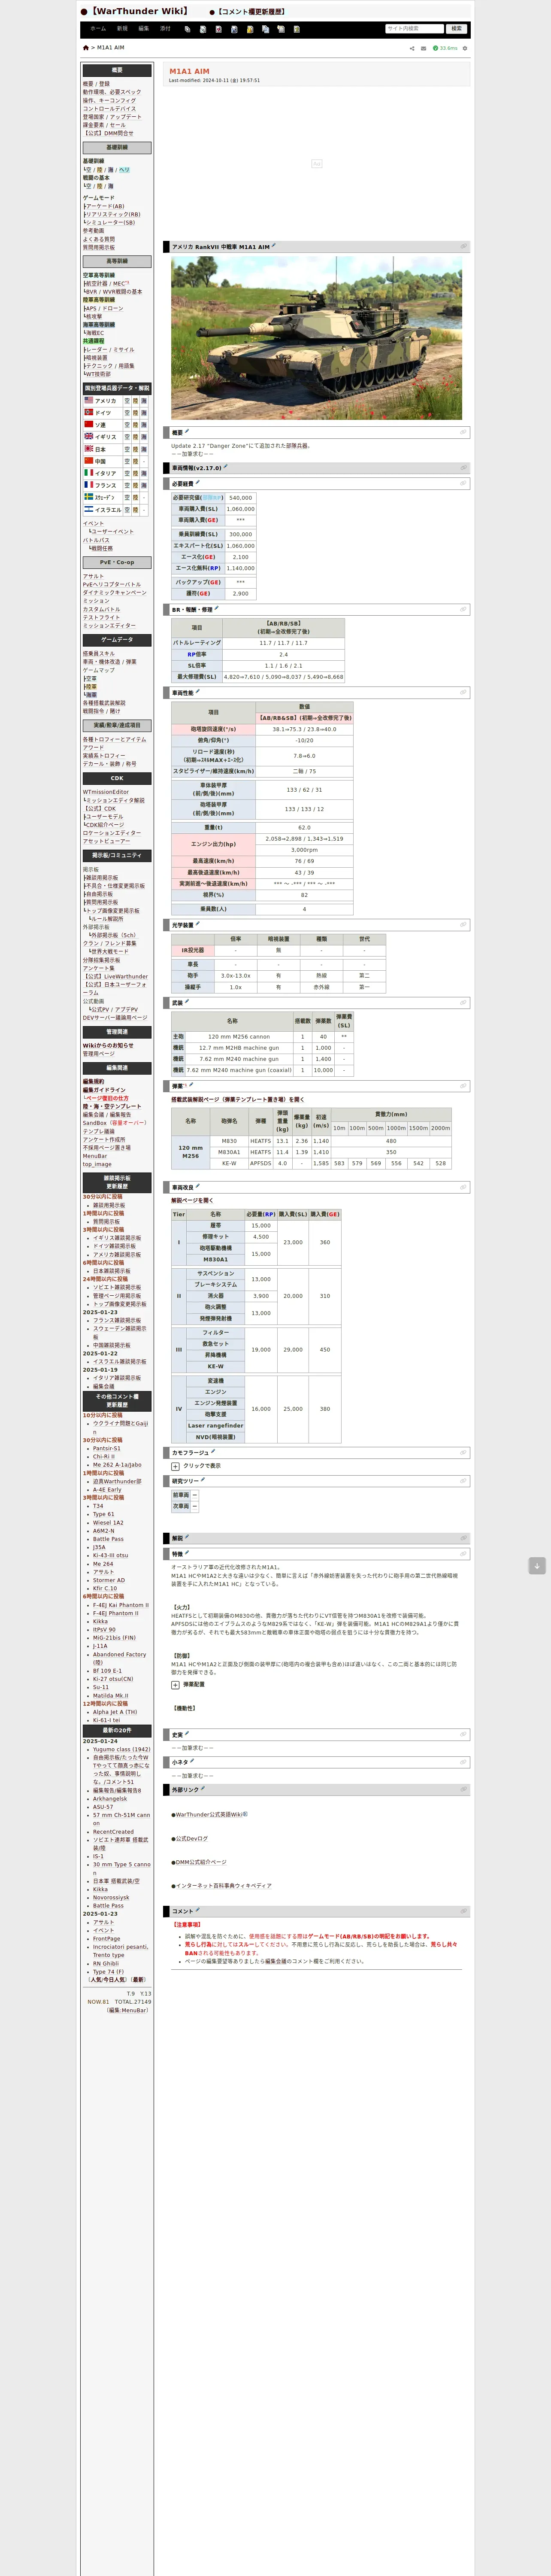Edit the カモフラージュ section with pencil icon

coord(213,1451)
